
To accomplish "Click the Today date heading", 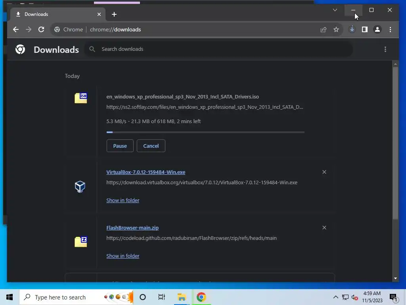I will 72,76.
